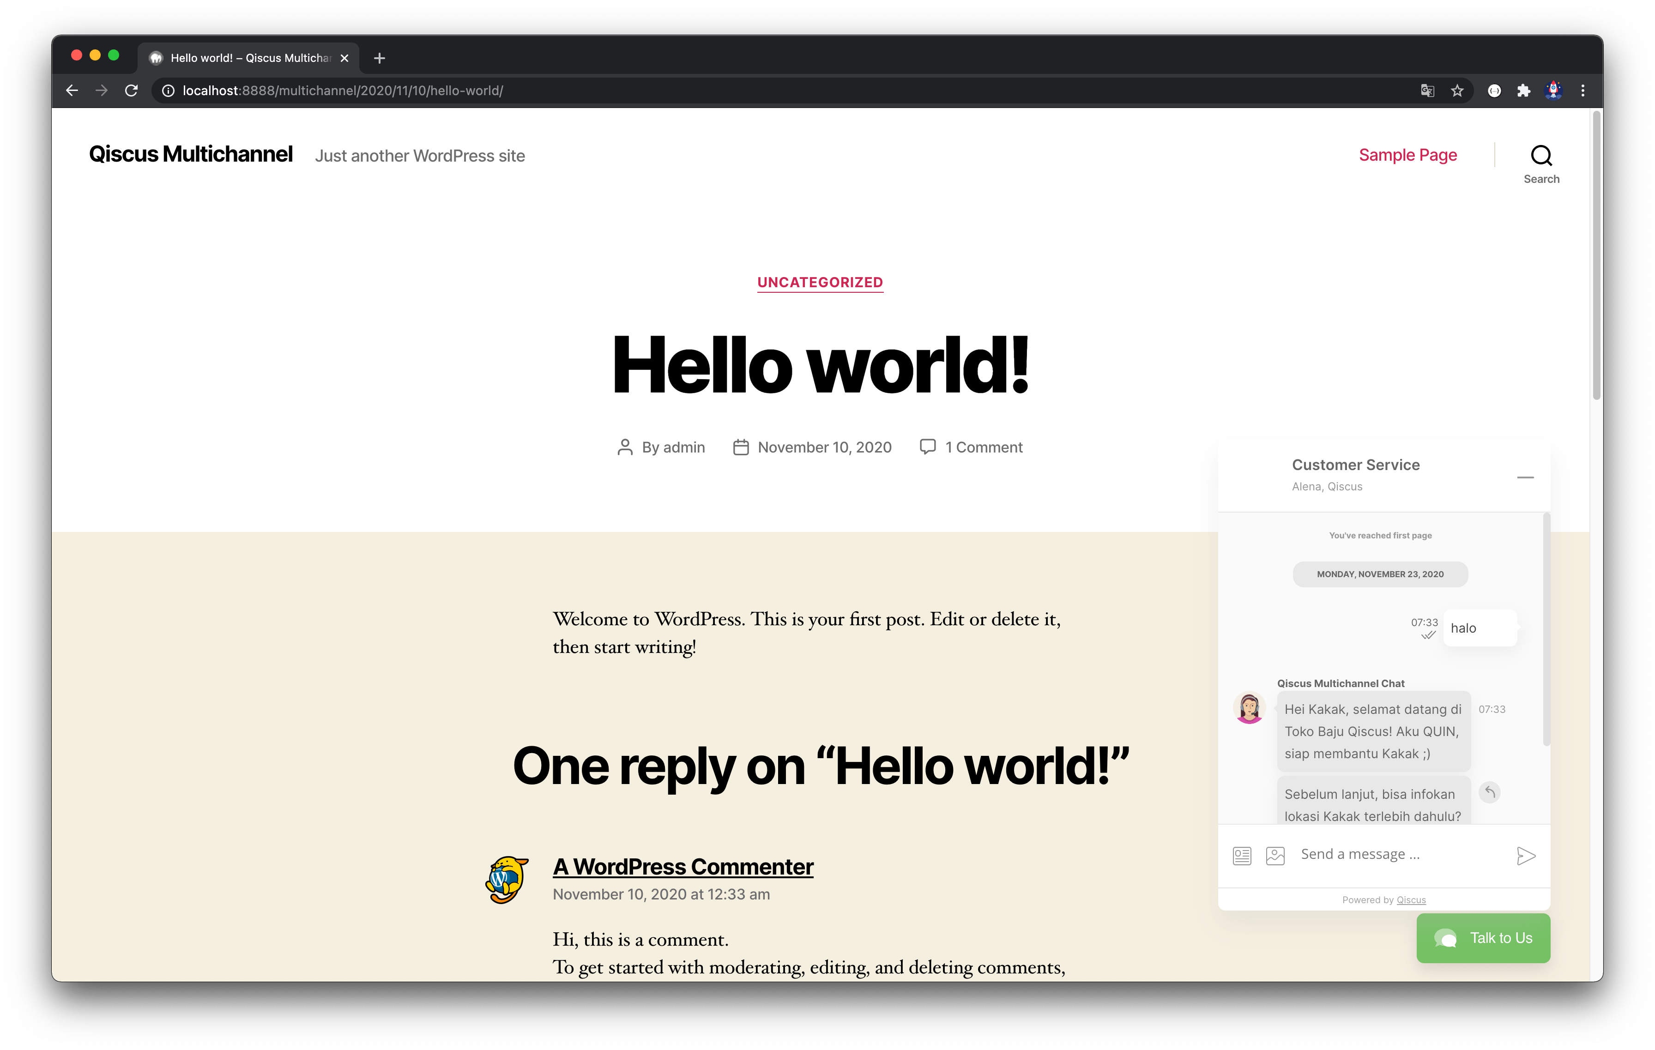Click the round extension icon beside puzzle icon
This screenshot has height=1050, width=1655.
tap(1494, 91)
